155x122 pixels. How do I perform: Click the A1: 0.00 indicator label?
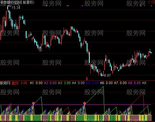tap(36, 83)
